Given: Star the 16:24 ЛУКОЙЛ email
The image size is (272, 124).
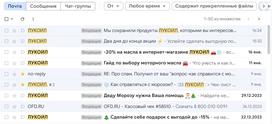Looking at the screenshot, I should click(14, 31).
